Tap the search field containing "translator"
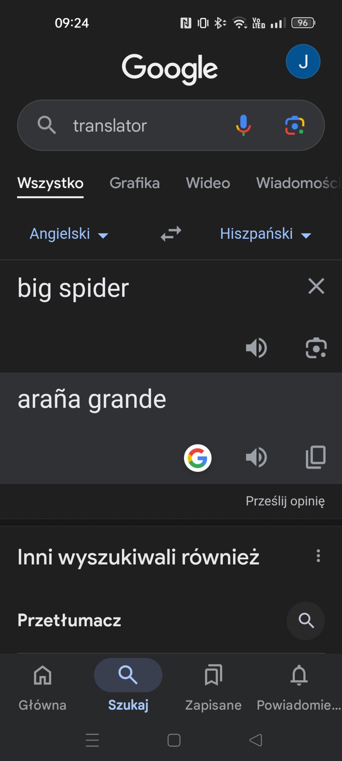Image resolution: width=342 pixels, height=761 pixels. [142, 125]
